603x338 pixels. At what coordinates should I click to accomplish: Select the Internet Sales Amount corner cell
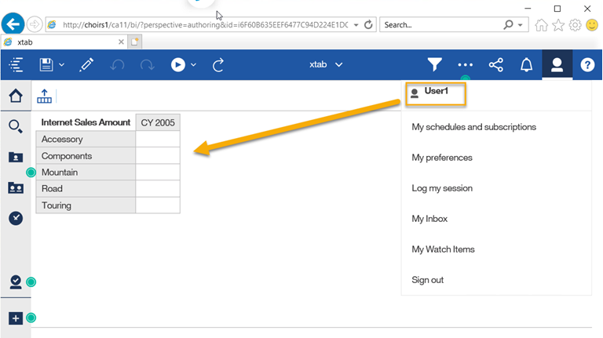tap(86, 122)
